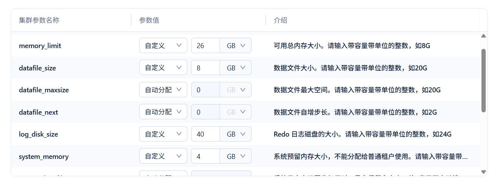
Task: Click memory_limit value field containing 26
Action: (205, 45)
